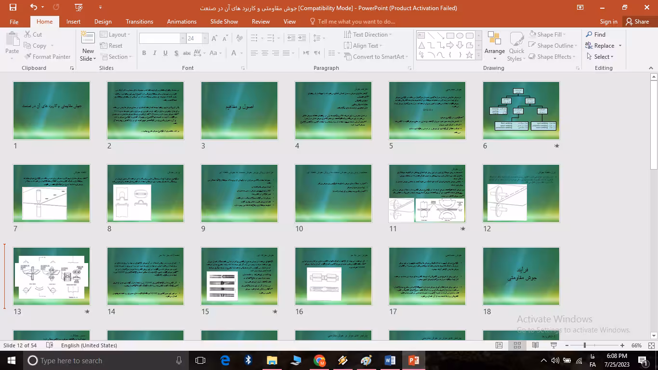Expand the font size dropdown

pos(205,39)
